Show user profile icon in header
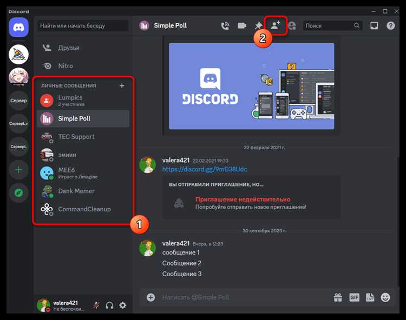This screenshot has width=406, height=320. [292, 25]
